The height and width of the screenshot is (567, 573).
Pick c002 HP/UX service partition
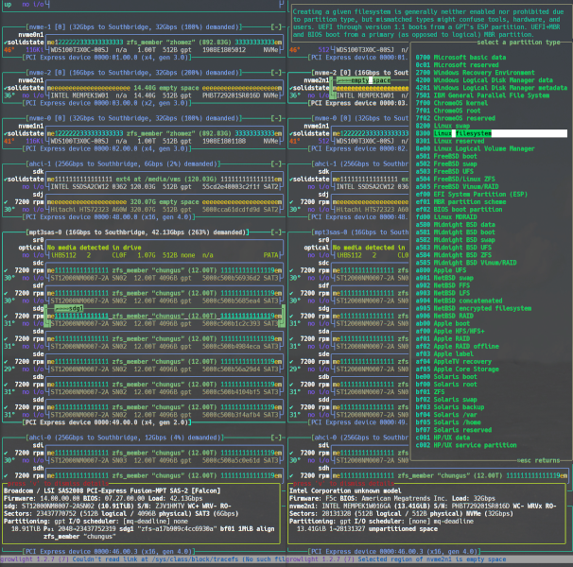point(466,445)
